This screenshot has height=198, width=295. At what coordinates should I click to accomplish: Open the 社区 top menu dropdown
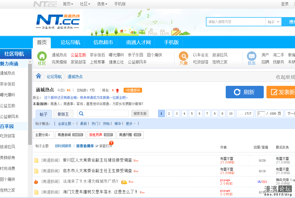85,4
